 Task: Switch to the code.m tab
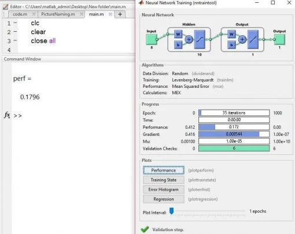[x=20, y=14]
